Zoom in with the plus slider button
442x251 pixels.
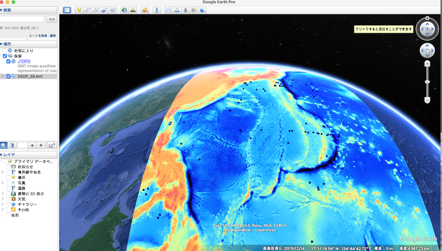(x=427, y=64)
